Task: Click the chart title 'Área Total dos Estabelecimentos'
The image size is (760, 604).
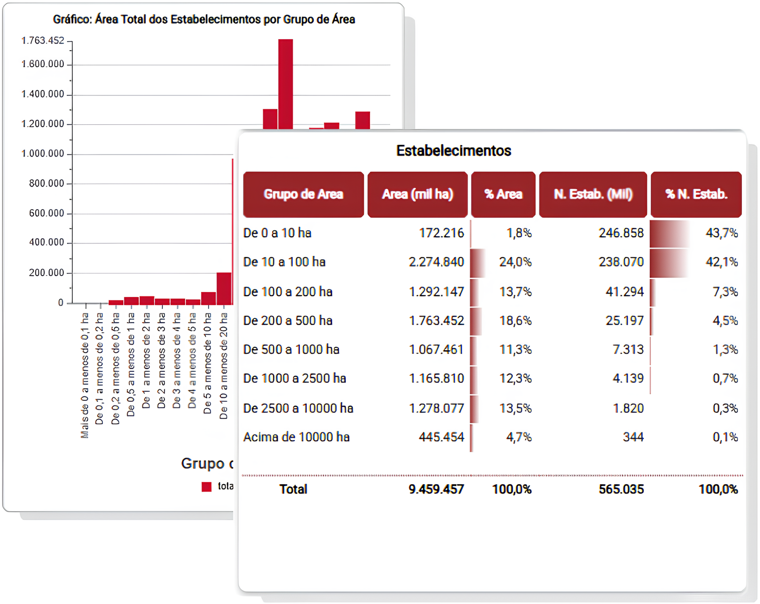Action: click(204, 20)
